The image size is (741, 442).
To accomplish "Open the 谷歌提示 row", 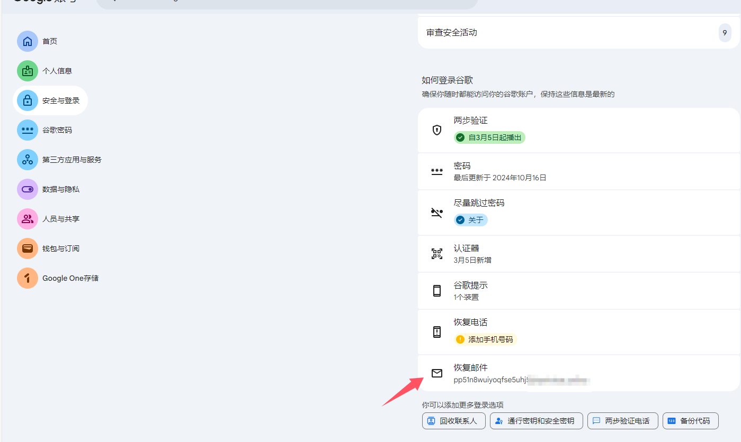I will [x=579, y=291].
